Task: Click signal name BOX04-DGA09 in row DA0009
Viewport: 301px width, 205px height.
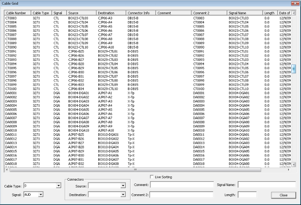Action: [239, 126]
